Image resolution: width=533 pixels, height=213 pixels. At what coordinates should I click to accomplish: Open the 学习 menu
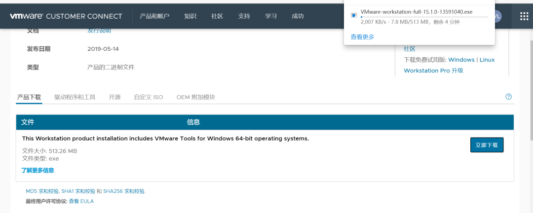tap(270, 16)
